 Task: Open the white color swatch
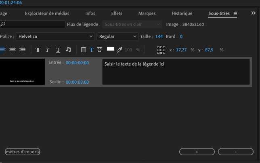[x=111, y=49]
